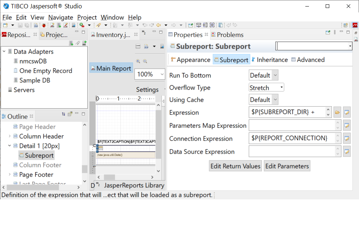
Task: Click the New data adapter toolbar icon
Action: point(59,25)
